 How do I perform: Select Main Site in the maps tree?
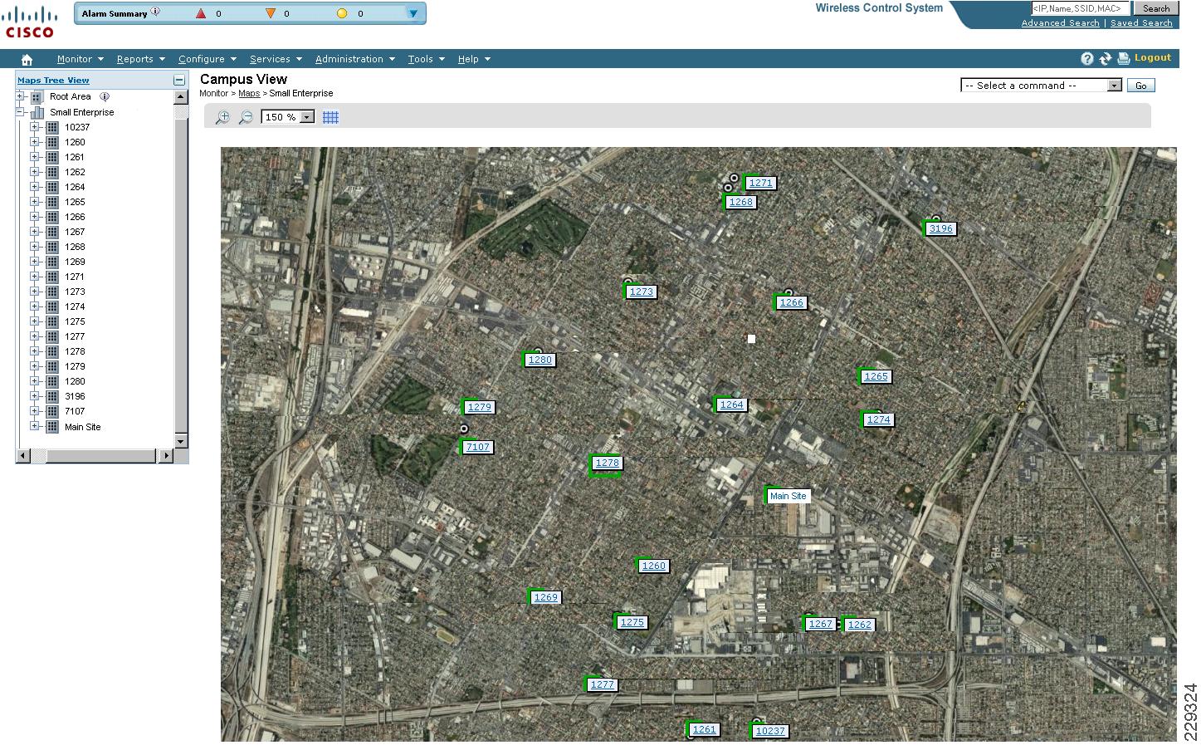(82, 427)
